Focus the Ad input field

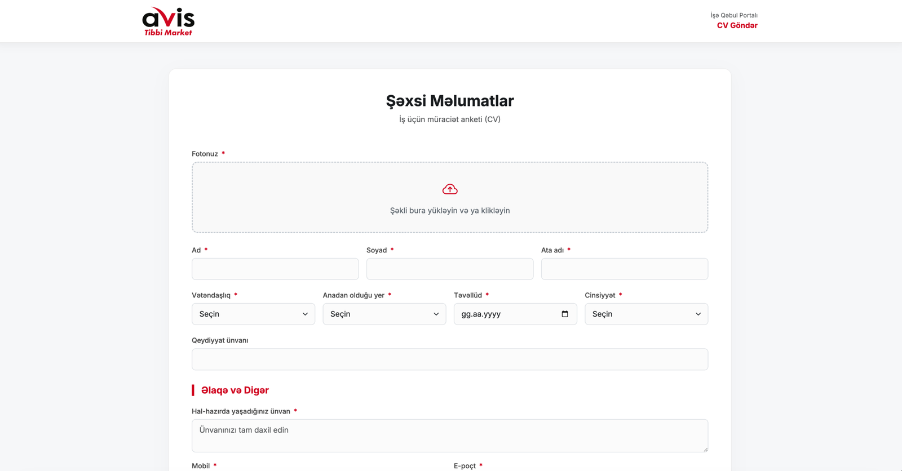pos(275,269)
